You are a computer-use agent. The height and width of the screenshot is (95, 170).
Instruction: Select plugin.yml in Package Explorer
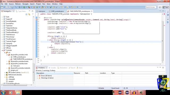(14, 70)
